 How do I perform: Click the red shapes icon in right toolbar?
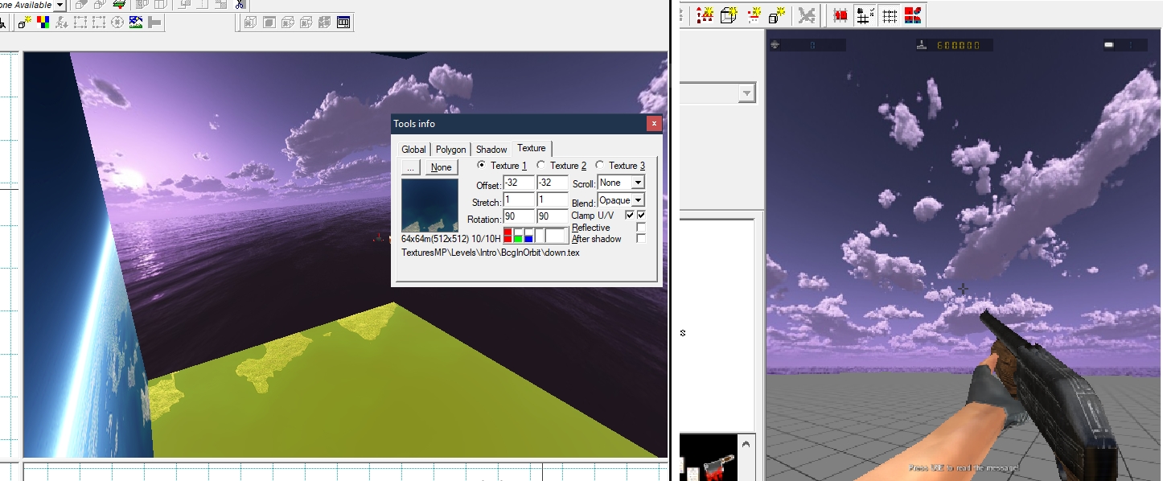click(x=913, y=15)
